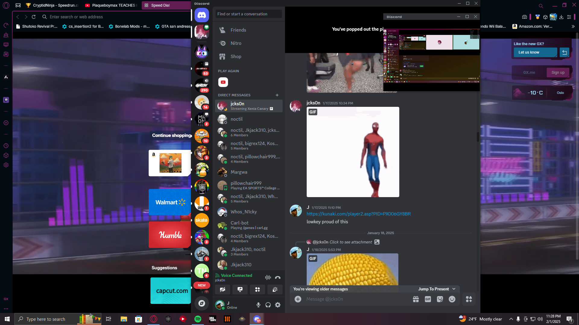Deafen with the headphones icon
The image size is (579, 325).
pyautogui.click(x=268, y=305)
